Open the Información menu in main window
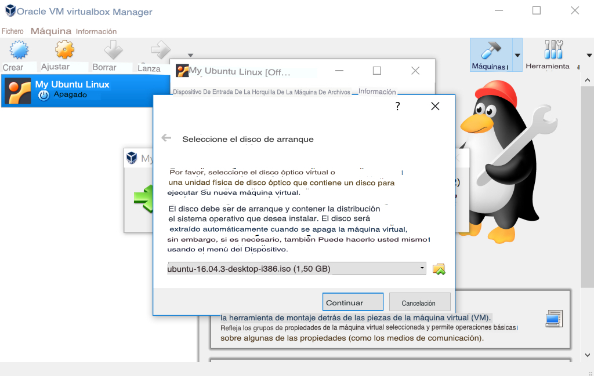The image size is (594, 376). [96, 31]
